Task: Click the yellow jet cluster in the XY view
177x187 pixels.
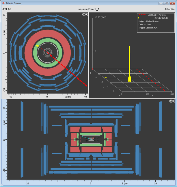Action: (x=37, y=46)
